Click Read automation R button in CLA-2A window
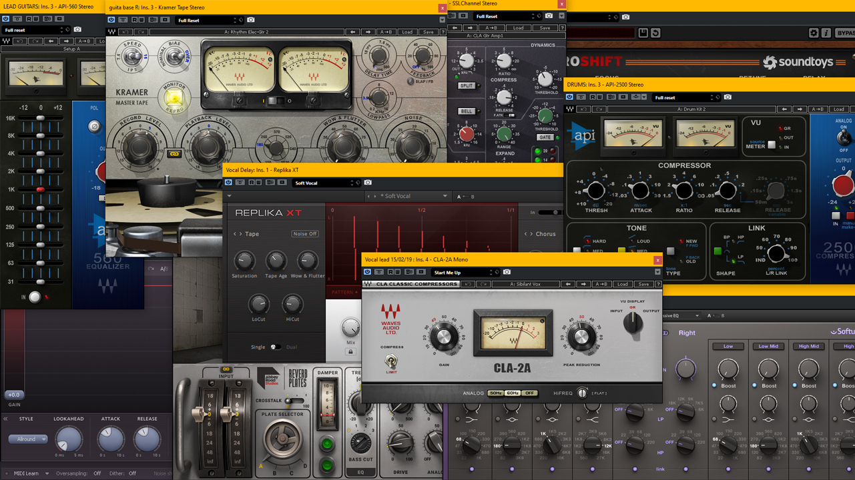 391,272
